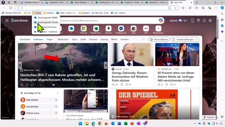Dislike the Elektro-Marke article
The width and height of the screenshot is (225, 127).
[x=166, y=84]
